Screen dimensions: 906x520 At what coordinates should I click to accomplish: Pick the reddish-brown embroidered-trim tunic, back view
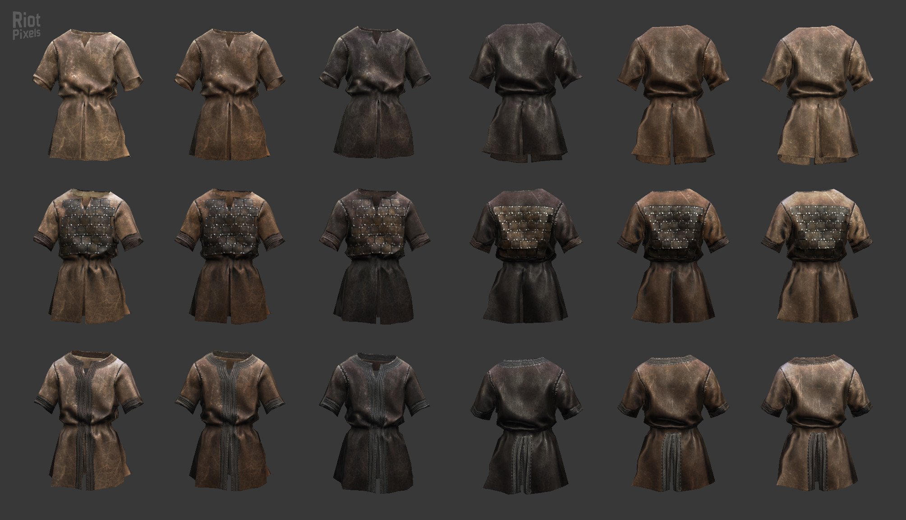pyautogui.click(x=673, y=422)
